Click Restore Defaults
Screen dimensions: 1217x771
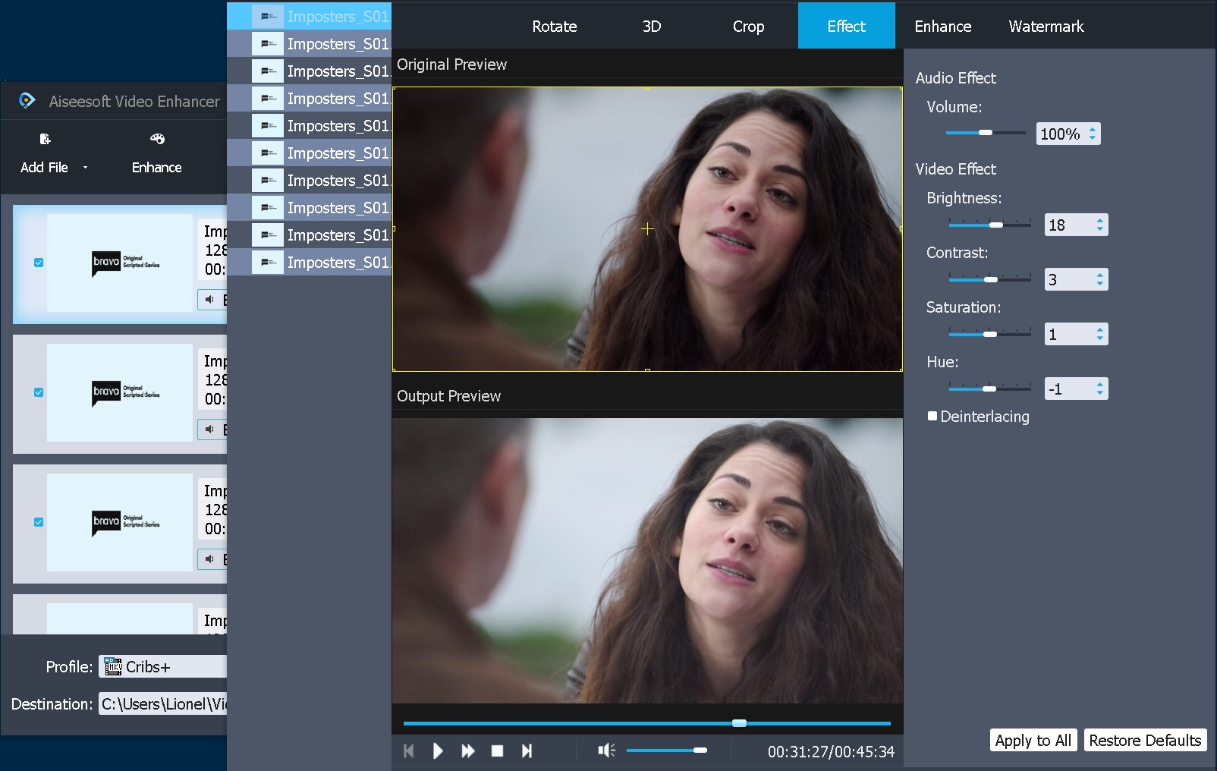(1146, 740)
